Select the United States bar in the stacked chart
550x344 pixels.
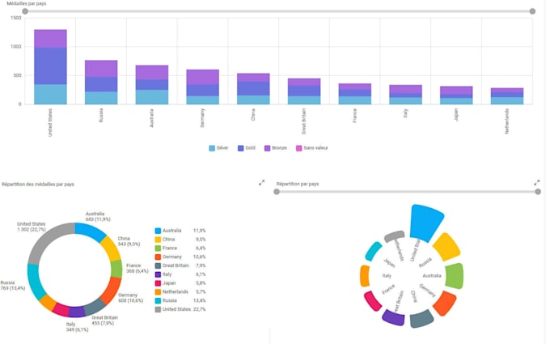(50, 66)
